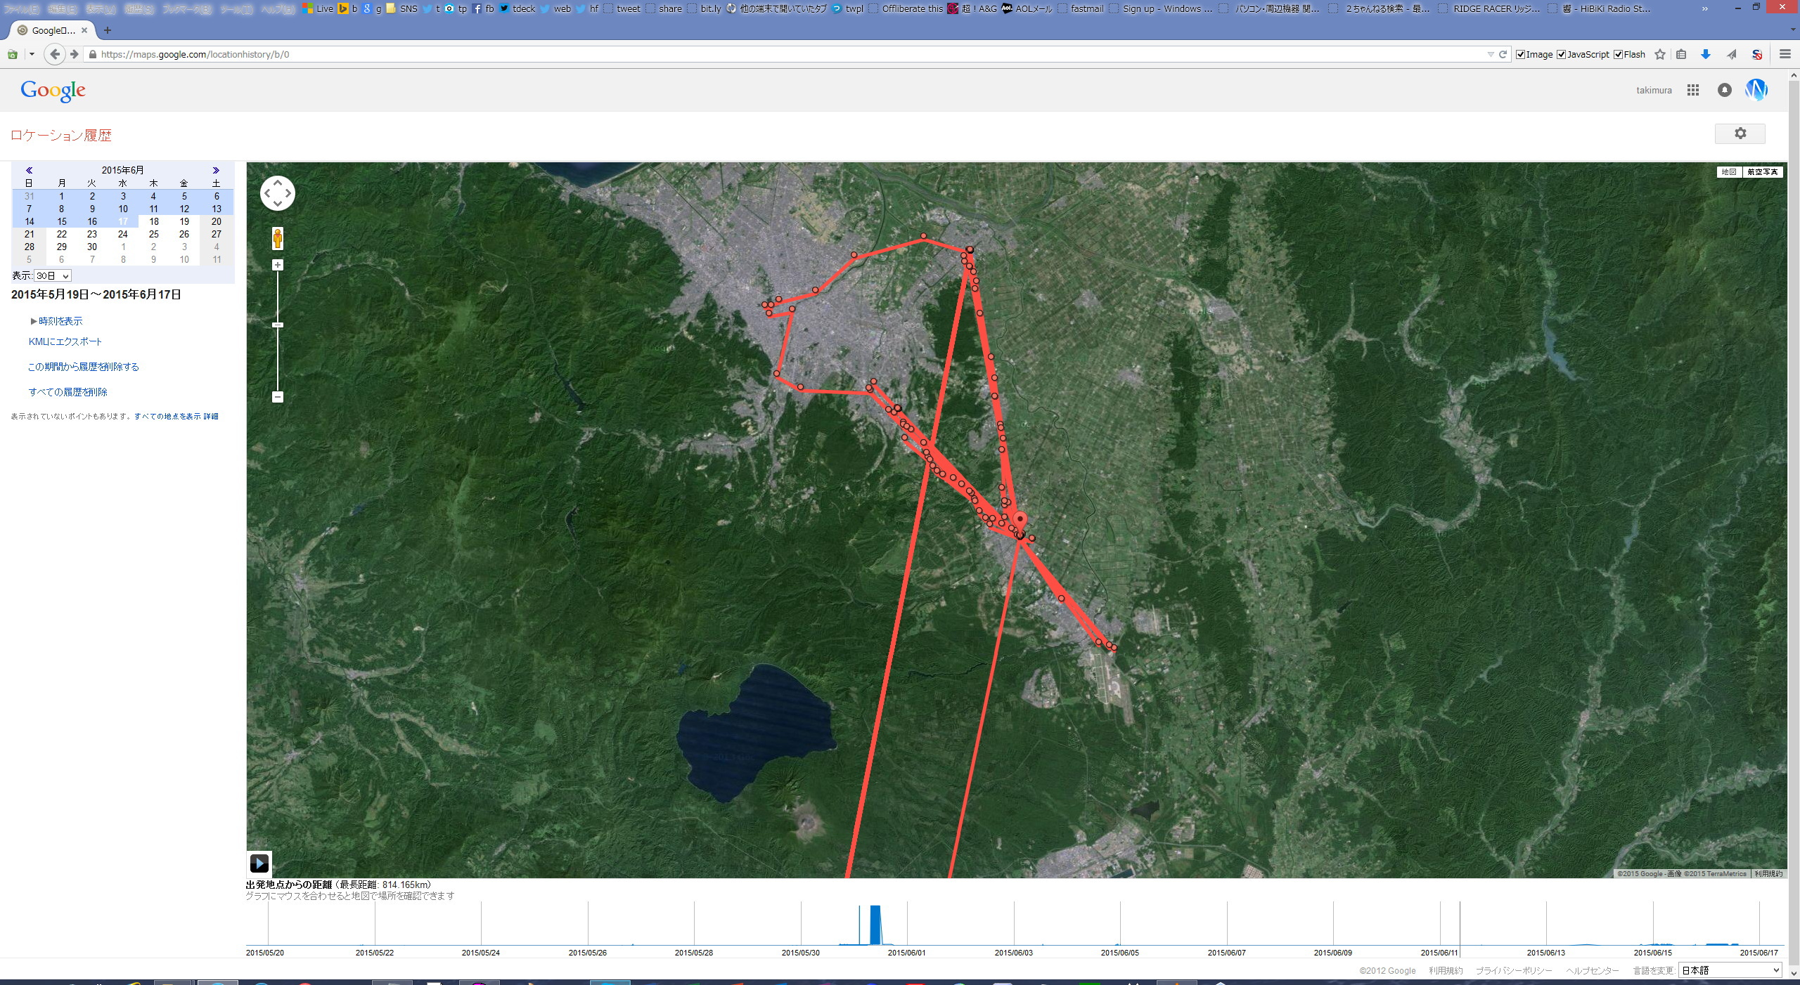The height and width of the screenshot is (985, 1800).
Task: Expand the 時刻を表示 disclosure triangle
Action: (33, 321)
